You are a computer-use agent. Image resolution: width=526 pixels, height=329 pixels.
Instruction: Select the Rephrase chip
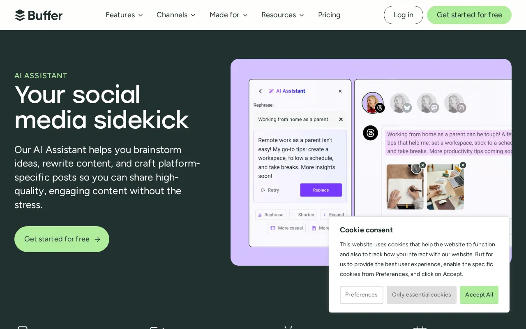(x=270, y=215)
